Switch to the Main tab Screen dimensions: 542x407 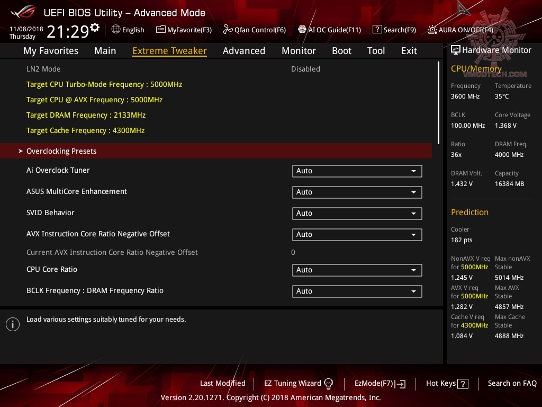click(x=105, y=50)
